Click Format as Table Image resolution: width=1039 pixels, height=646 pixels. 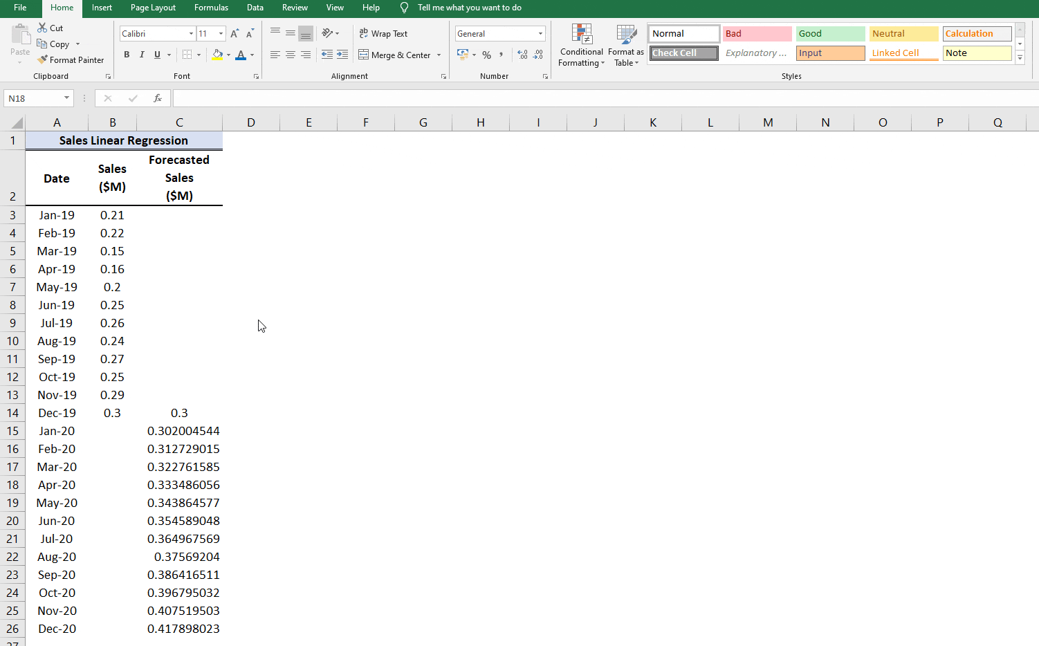coord(626,46)
